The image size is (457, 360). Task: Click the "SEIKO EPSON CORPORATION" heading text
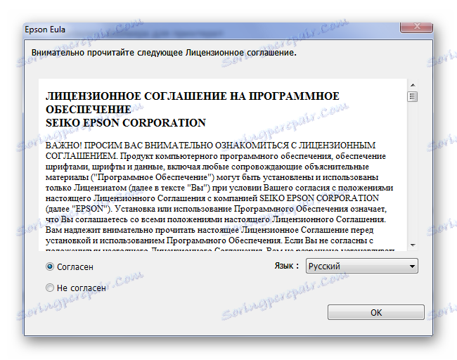click(126, 123)
